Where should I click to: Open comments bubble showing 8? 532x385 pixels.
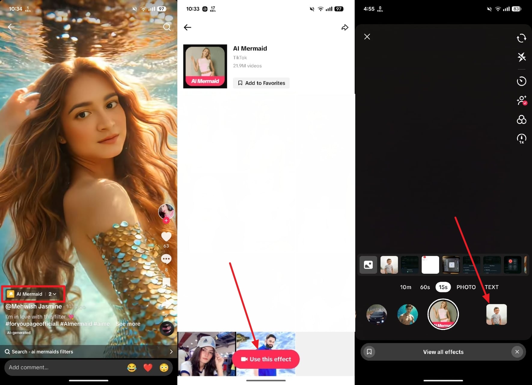pos(166,259)
